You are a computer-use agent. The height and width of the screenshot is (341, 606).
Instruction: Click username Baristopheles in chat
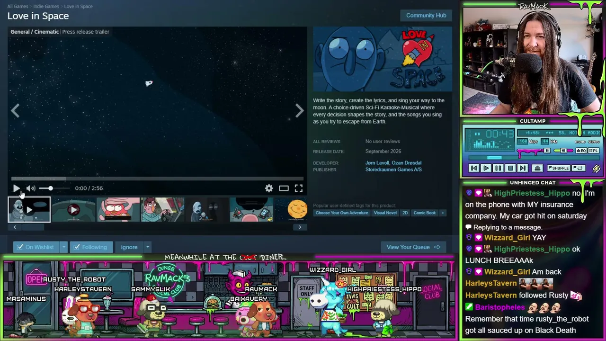(x=500, y=307)
